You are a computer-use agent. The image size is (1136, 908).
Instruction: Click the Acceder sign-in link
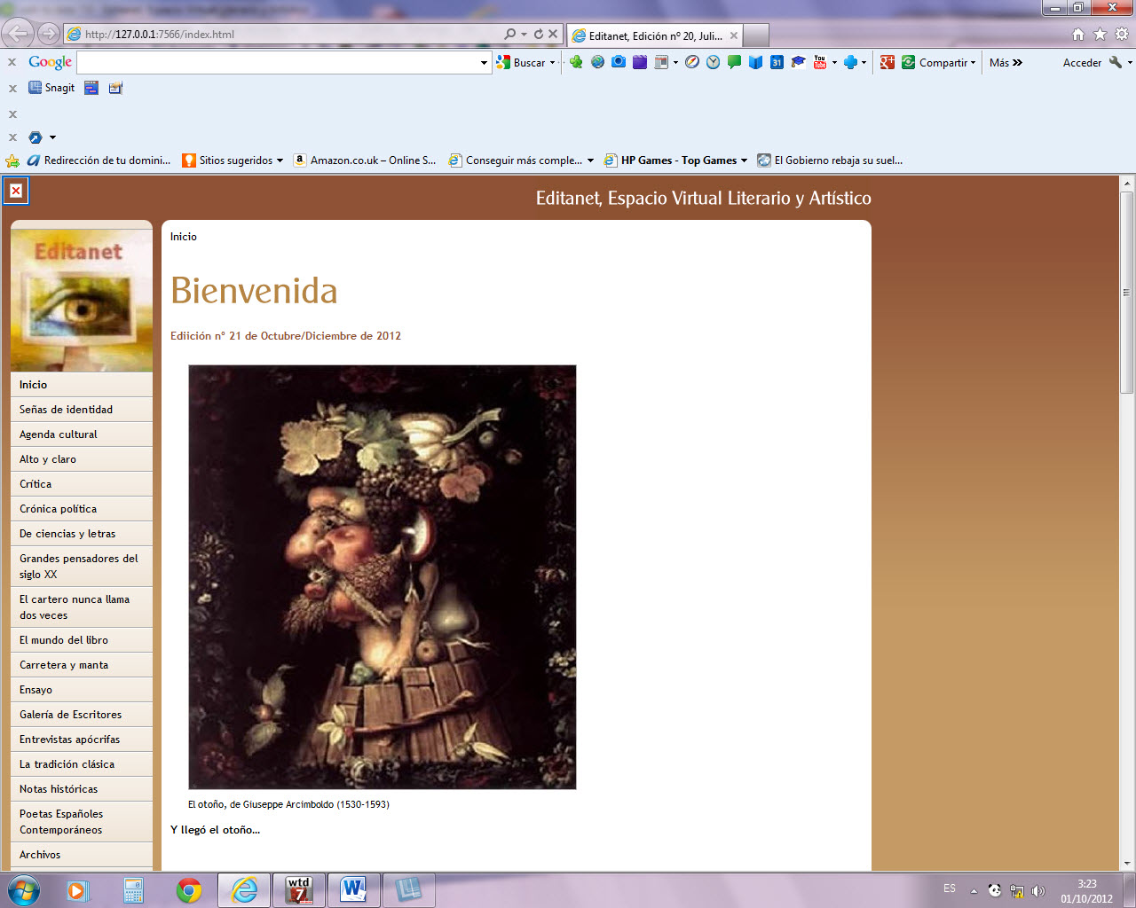point(1082,63)
